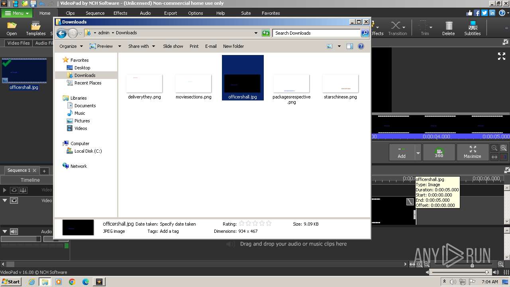The width and height of the screenshot is (510, 287).
Task: Click the transition fade icon on timeline clip
Action: (x=410, y=202)
